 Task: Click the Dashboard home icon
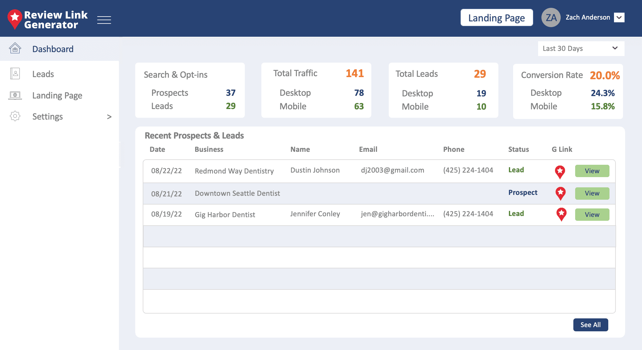[15, 48]
